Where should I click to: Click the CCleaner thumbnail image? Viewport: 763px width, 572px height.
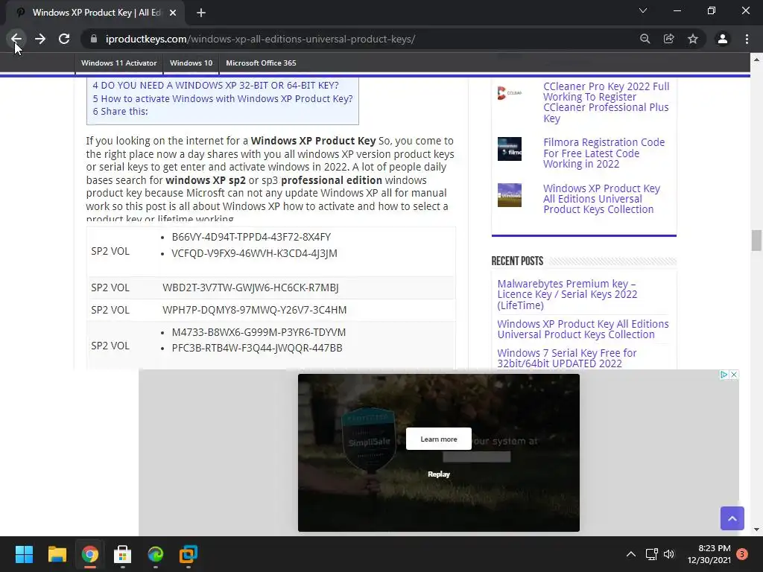point(510,92)
